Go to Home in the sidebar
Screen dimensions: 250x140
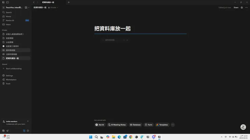point(16,16)
